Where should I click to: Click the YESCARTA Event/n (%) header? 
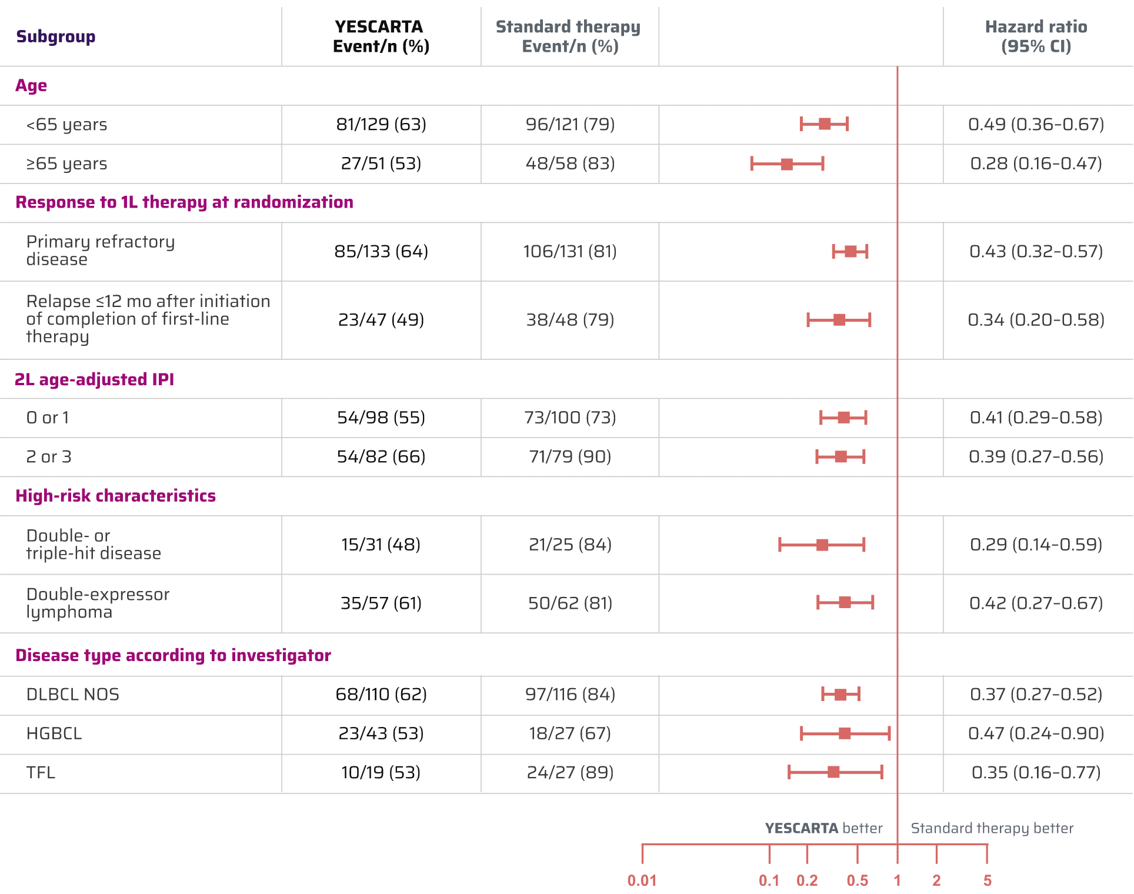381,36
